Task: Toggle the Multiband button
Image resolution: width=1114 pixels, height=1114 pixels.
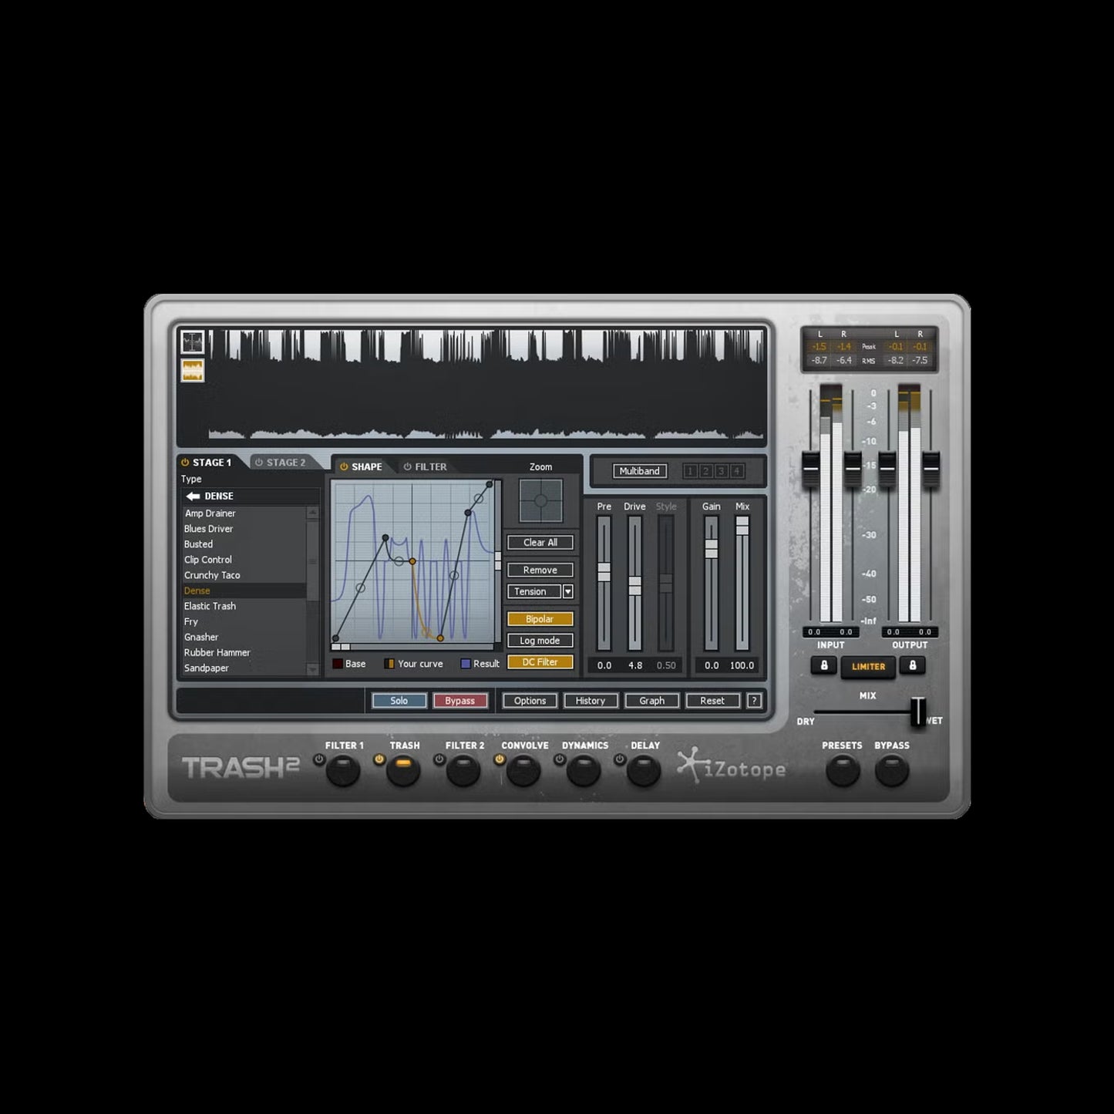Action: [x=639, y=471]
